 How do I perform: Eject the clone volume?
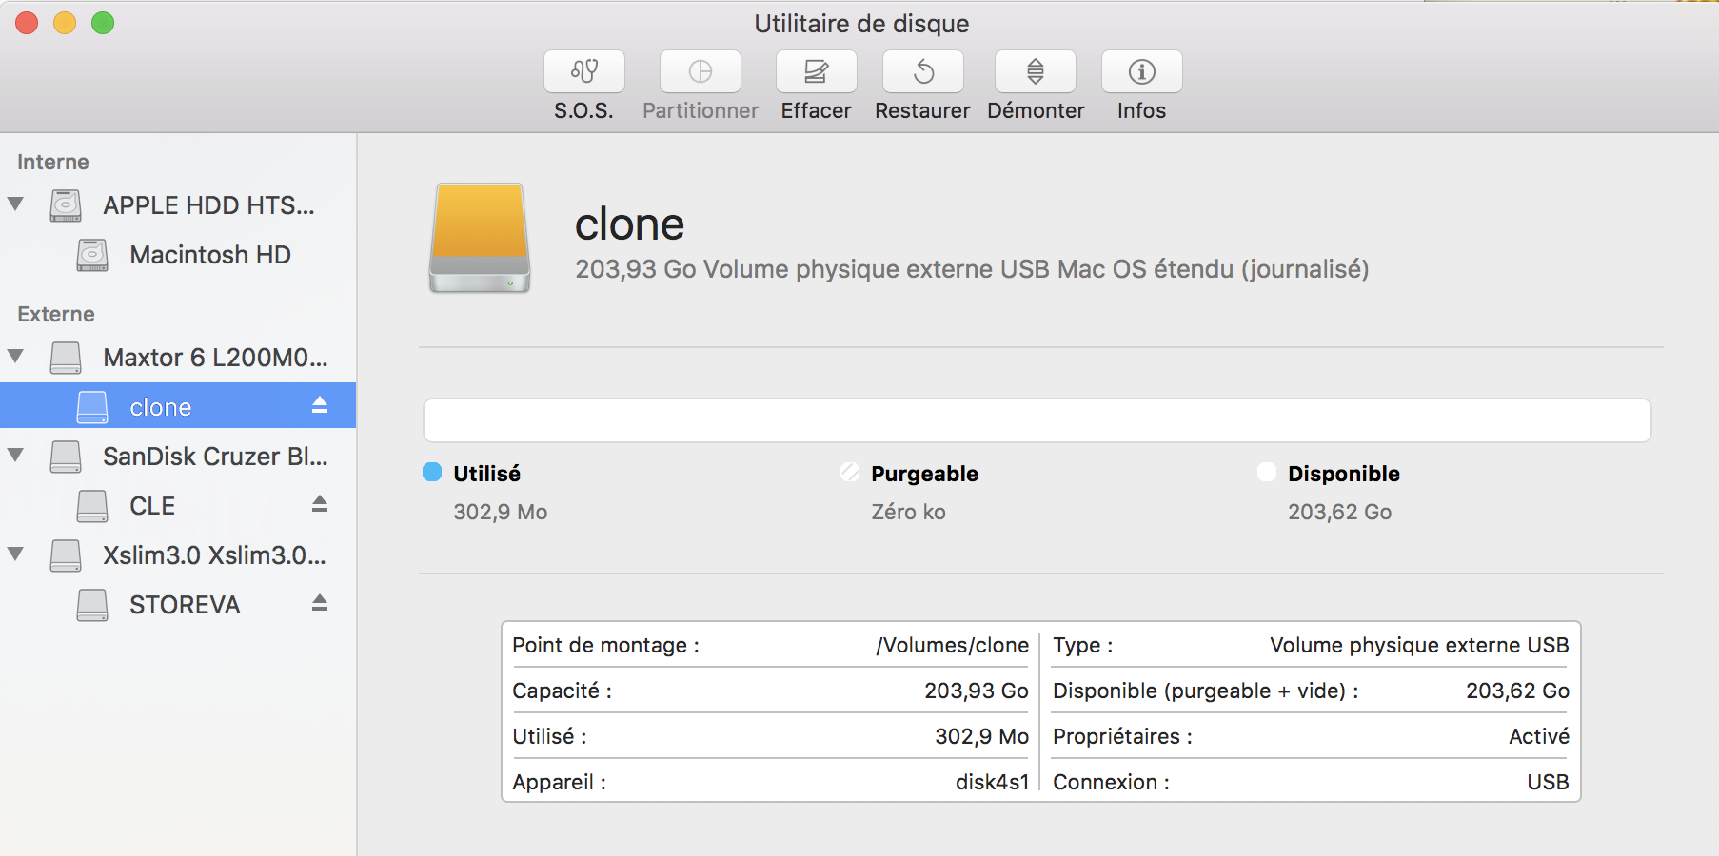pyautogui.click(x=320, y=405)
